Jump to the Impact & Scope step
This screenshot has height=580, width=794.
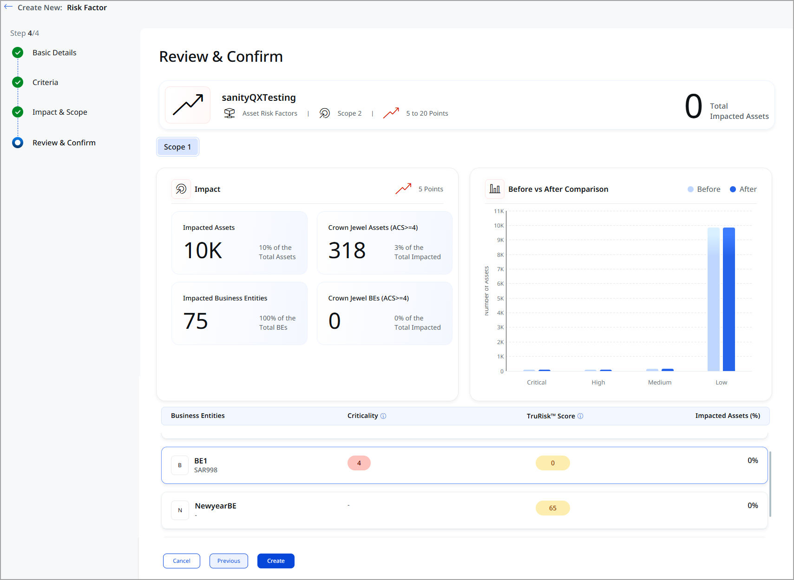(x=59, y=112)
